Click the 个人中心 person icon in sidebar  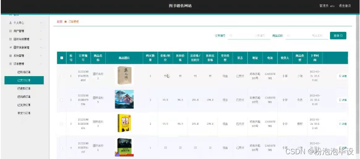10,23
